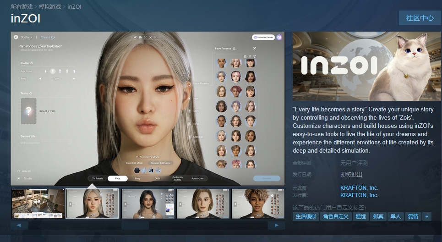
Task: Expand more tags with the plus button
Action: coord(427,216)
